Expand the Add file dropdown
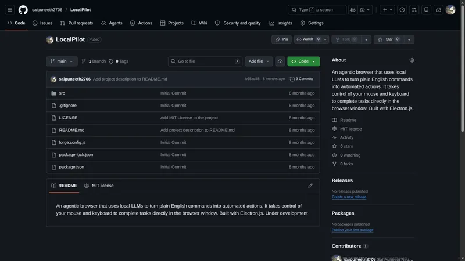This screenshot has height=261, width=465. tap(259, 61)
